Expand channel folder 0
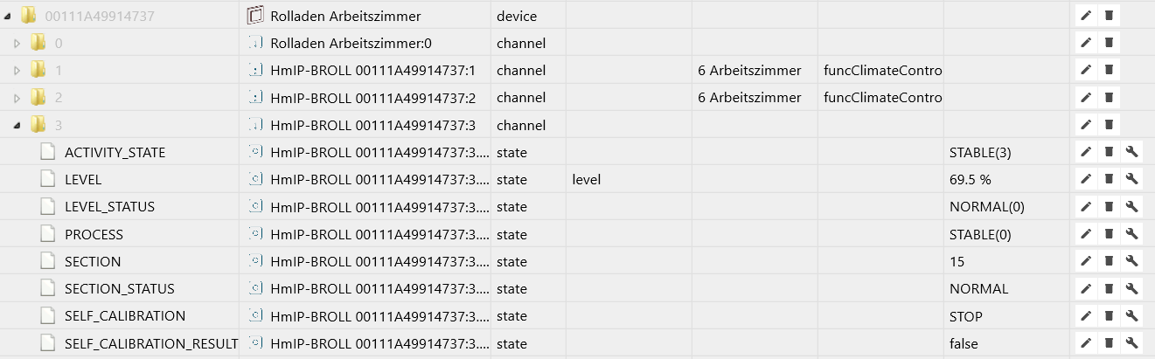1155x359 pixels. click(x=17, y=43)
